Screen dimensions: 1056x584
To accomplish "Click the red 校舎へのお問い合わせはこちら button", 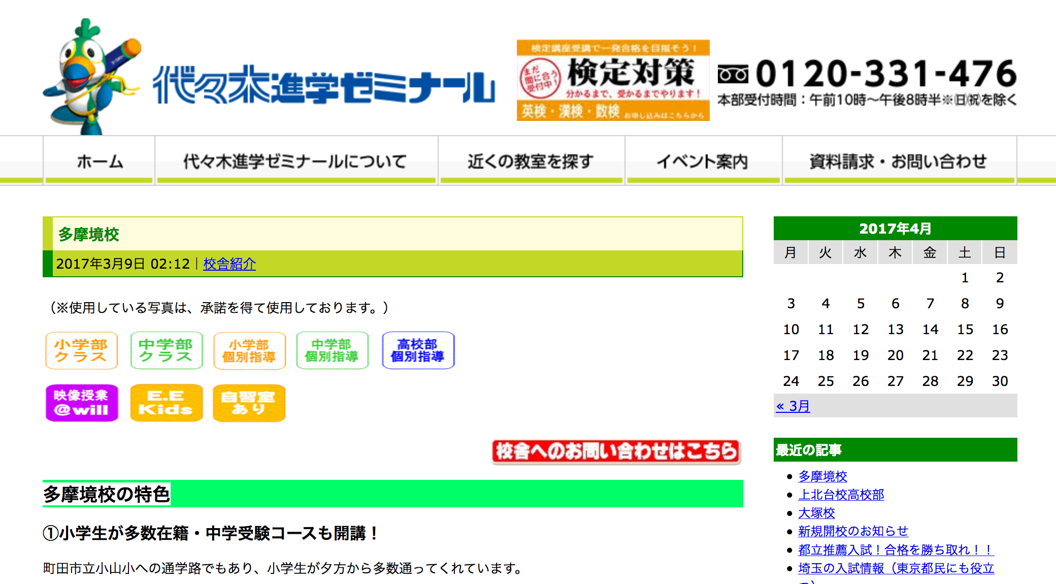I will [616, 451].
